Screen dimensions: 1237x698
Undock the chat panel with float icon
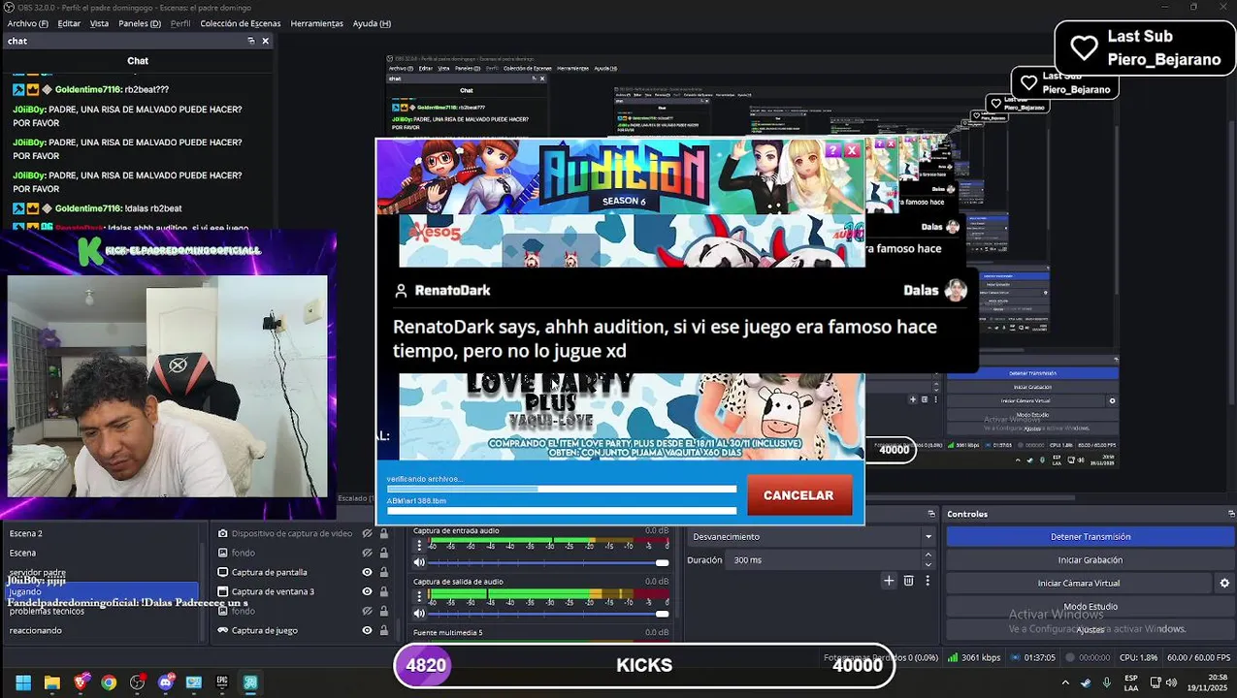[250, 41]
